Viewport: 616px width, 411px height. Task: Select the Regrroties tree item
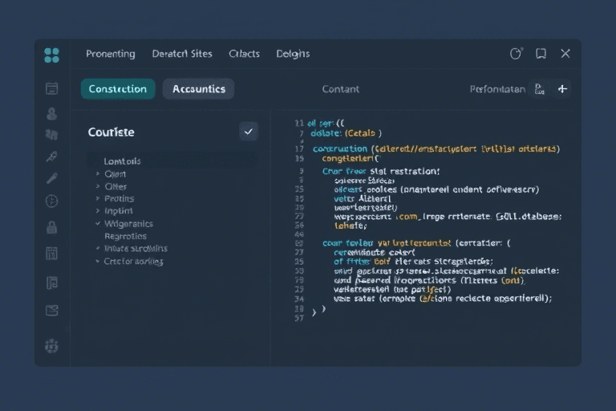click(125, 237)
